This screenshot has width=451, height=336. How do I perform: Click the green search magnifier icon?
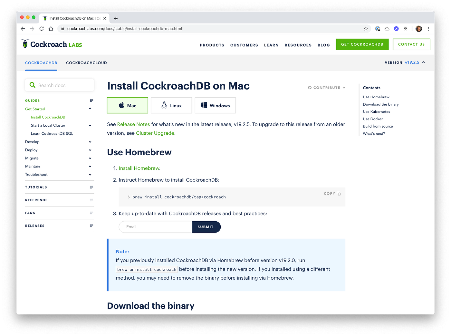tap(32, 85)
